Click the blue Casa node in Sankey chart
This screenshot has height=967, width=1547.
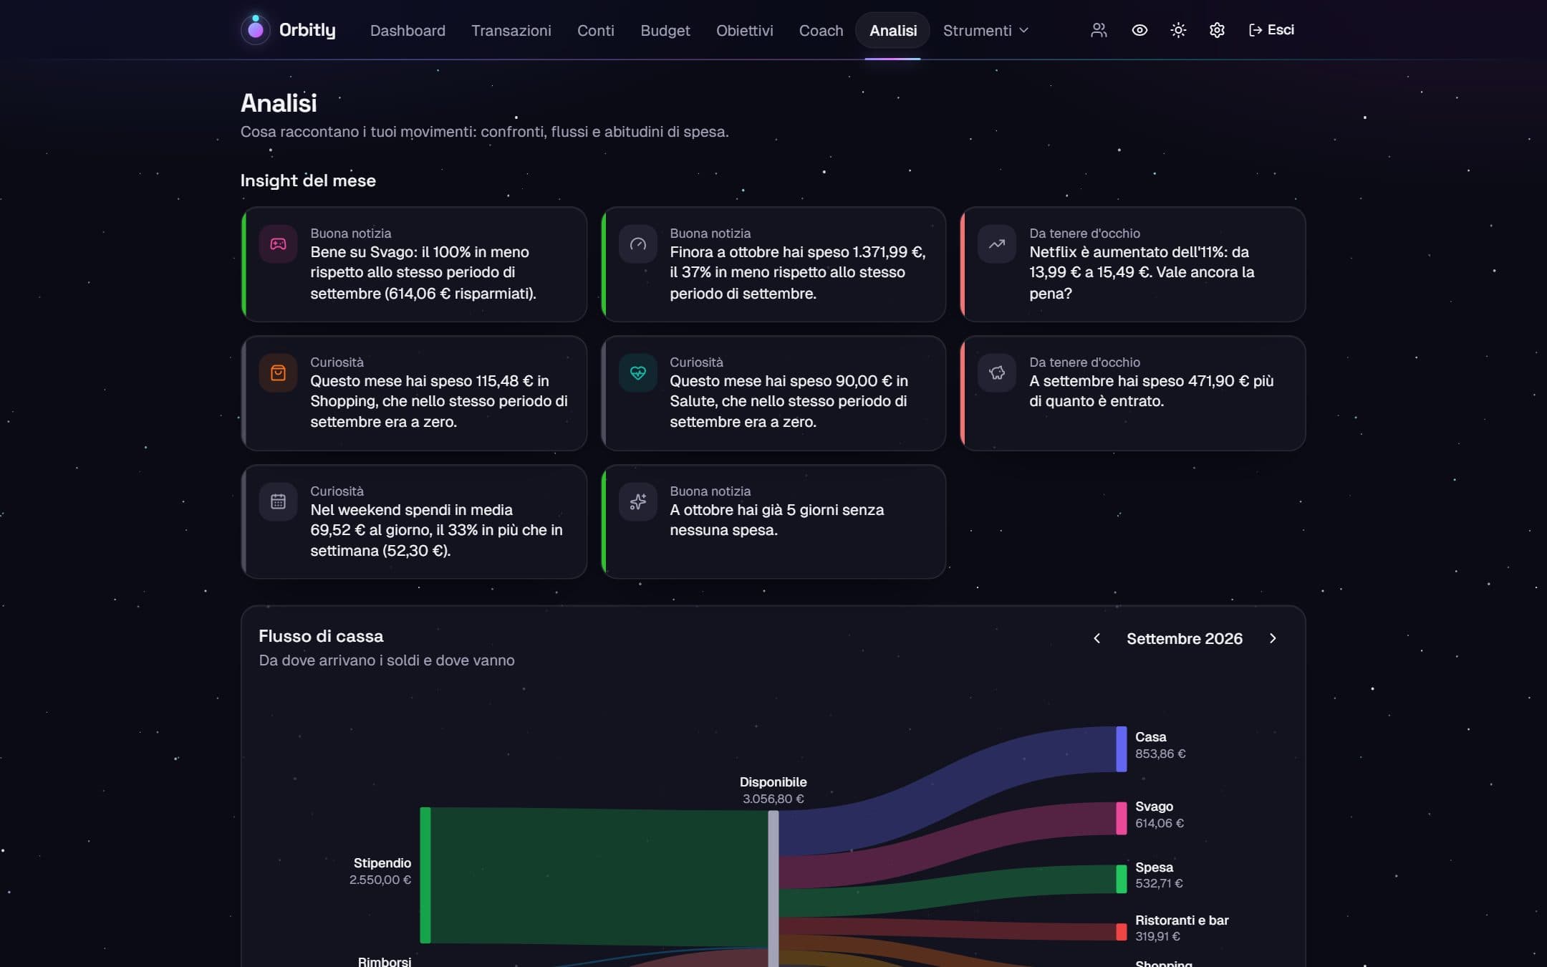pos(1122,749)
